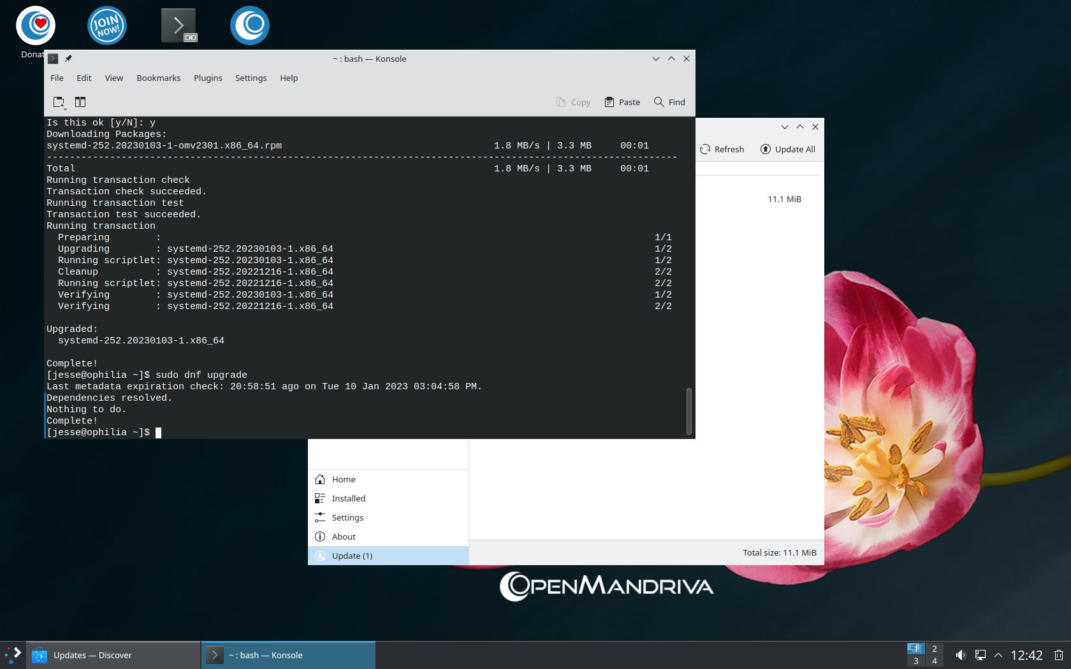The height and width of the screenshot is (669, 1071).
Task: Minimize the Discover window
Action: point(785,127)
